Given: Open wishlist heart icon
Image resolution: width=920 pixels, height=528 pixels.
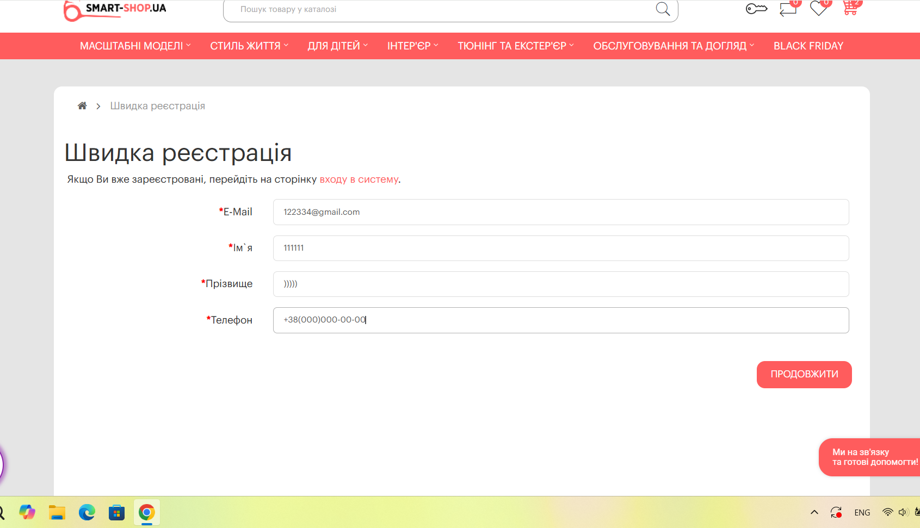Looking at the screenshot, I should [x=818, y=9].
